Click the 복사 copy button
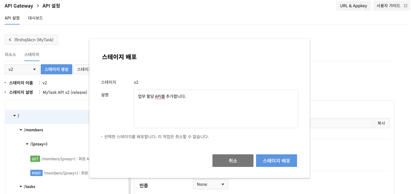Viewport: 411px width, 194px height. tap(381, 123)
